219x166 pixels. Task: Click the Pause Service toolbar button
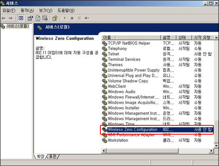[80, 18]
